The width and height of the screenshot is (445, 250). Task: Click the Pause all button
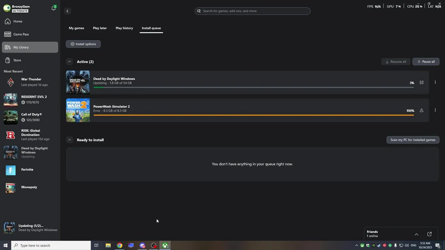point(426,62)
